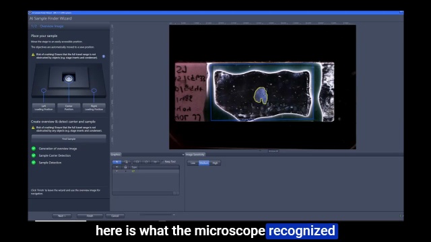Choose the fifth graphics drawing tool
This screenshot has width=431, height=242.
pos(156,162)
